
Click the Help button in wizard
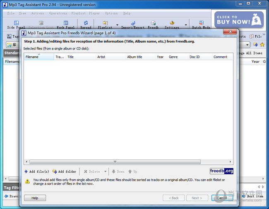[35, 198]
